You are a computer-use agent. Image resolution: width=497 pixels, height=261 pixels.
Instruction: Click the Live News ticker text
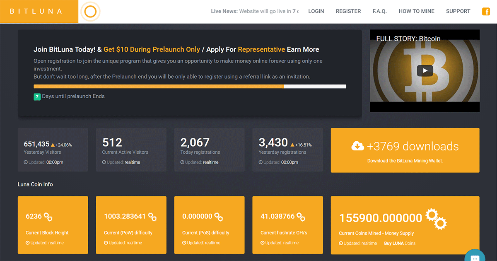255,12
